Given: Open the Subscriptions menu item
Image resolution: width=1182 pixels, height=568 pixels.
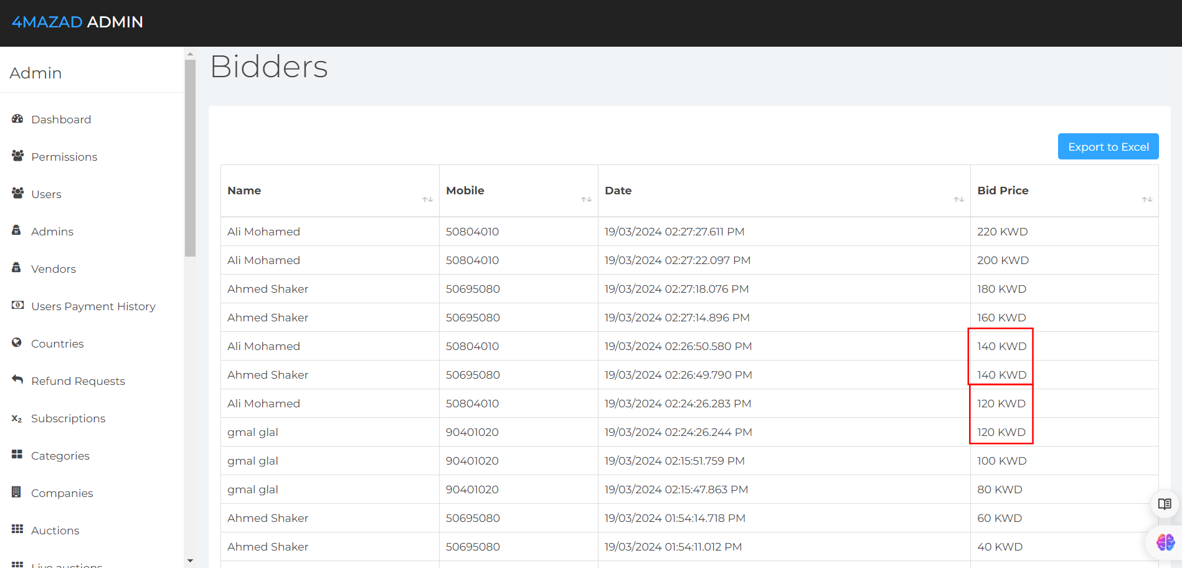Looking at the screenshot, I should tap(68, 419).
